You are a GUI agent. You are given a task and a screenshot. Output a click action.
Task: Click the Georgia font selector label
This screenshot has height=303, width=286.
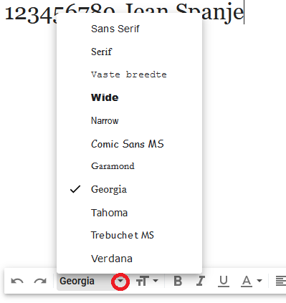coord(77,281)
